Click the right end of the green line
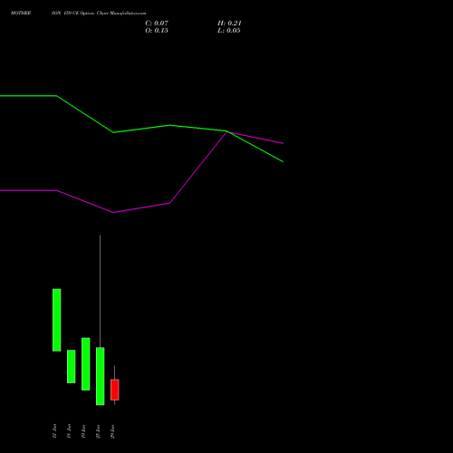This screenshot has height=453, width=453. point(283,162)
